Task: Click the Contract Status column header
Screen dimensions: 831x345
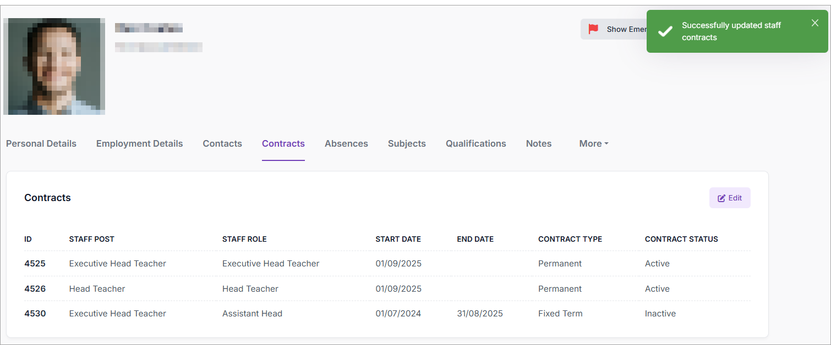Action: click(x=681, y=239)
